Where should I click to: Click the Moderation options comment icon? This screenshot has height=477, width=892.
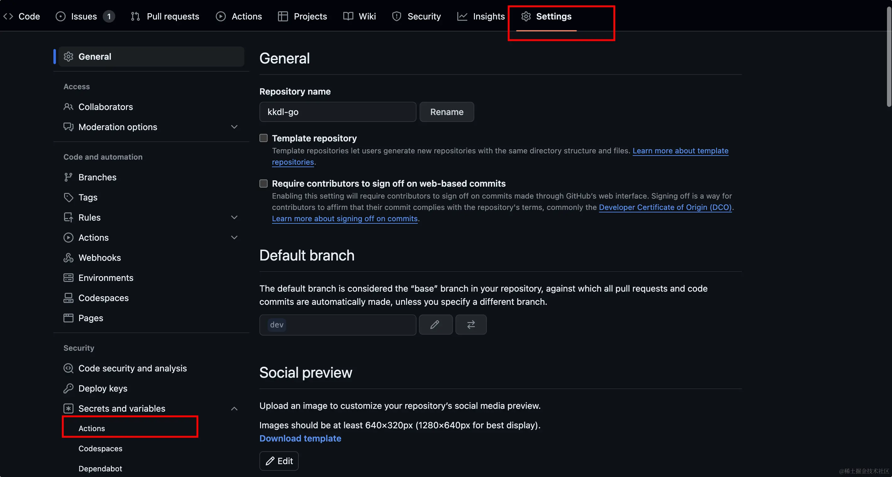click(68, 127)
